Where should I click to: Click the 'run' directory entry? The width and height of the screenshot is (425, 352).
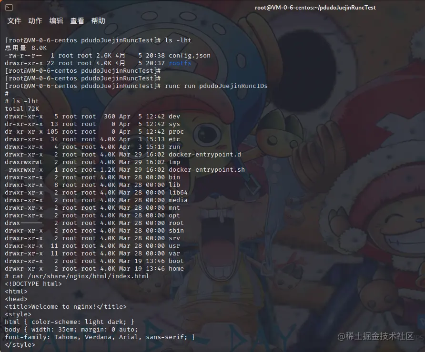174,147
